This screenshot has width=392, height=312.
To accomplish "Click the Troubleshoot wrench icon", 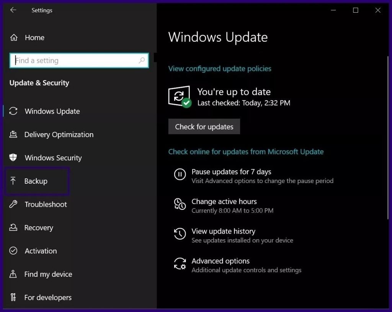I will point(13,204).
